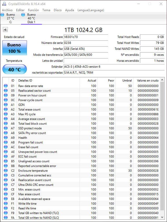Open the Ayuda menu
The width and height of the screenshot is (167, 222).
click(69, 10)
